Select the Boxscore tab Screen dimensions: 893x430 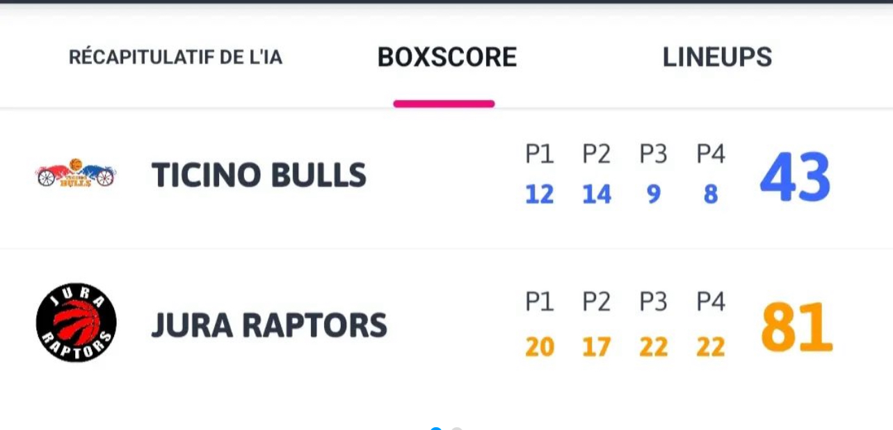pos(447,57)
